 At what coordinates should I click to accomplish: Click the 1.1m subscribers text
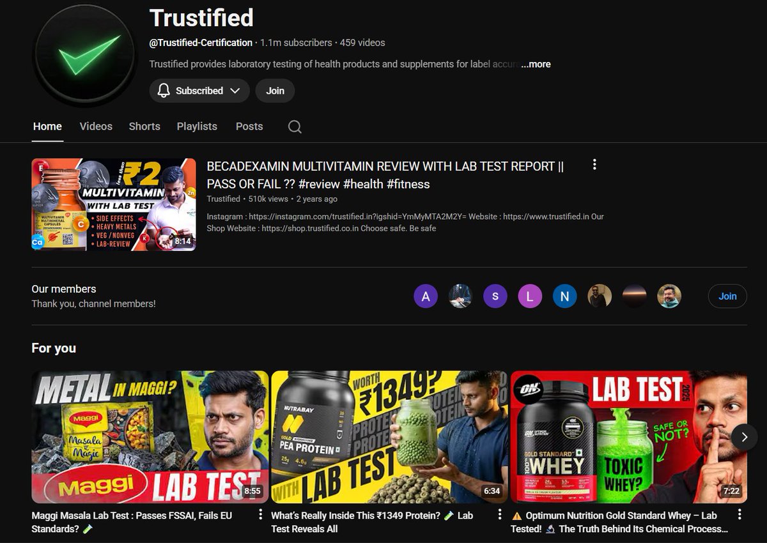pyautogui.click(x=296, y=43)
